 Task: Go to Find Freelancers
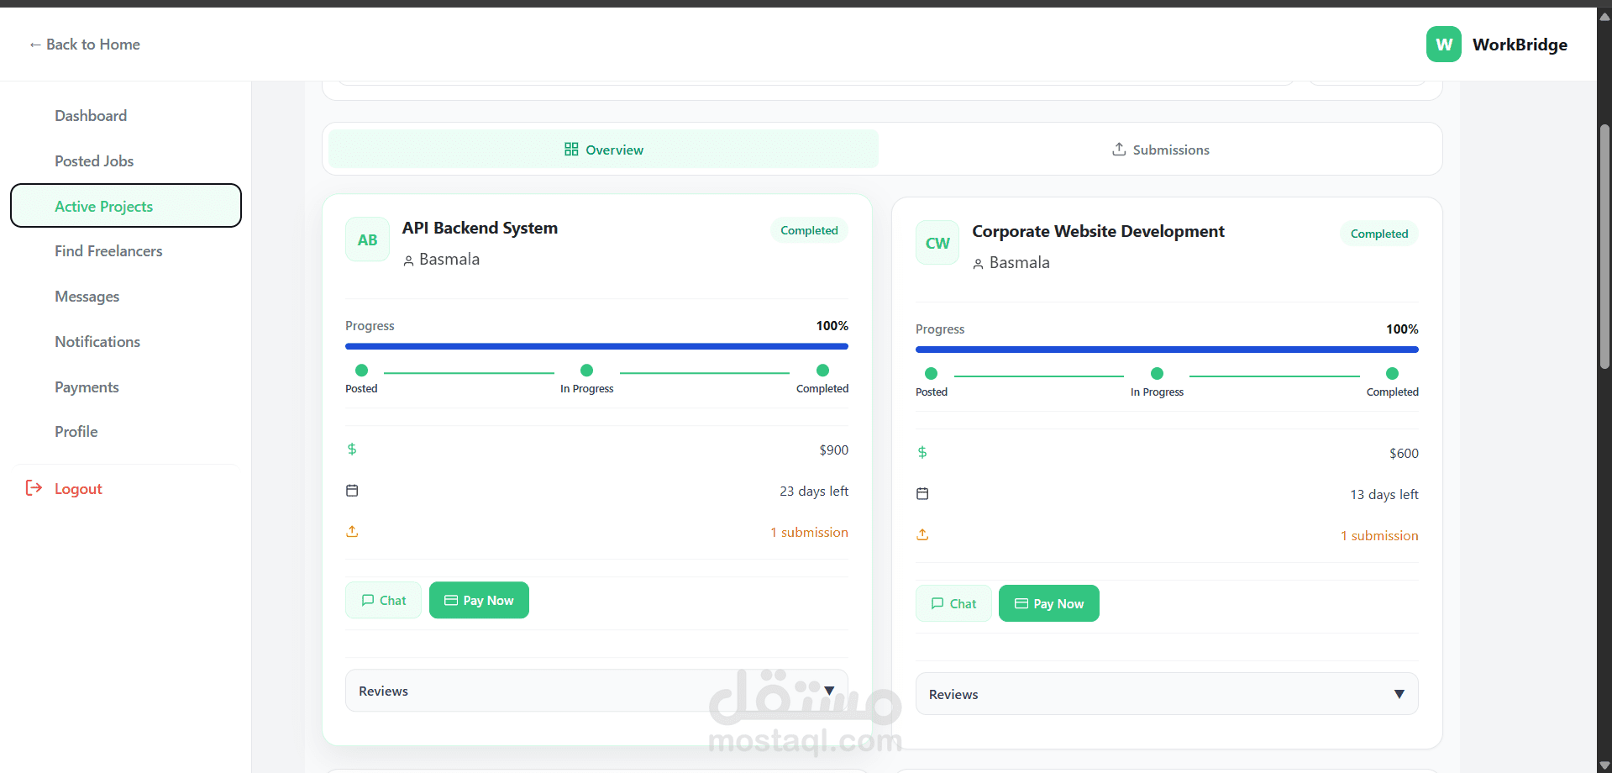(126, 251)
